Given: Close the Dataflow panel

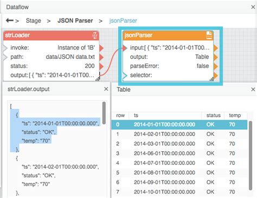Looking at the screenshot, I should pyautogui.click(x=253, y=7).
